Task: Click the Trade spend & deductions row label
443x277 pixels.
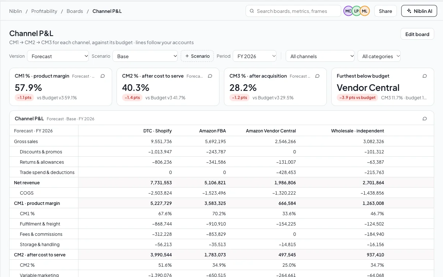Action: [47, 173]
